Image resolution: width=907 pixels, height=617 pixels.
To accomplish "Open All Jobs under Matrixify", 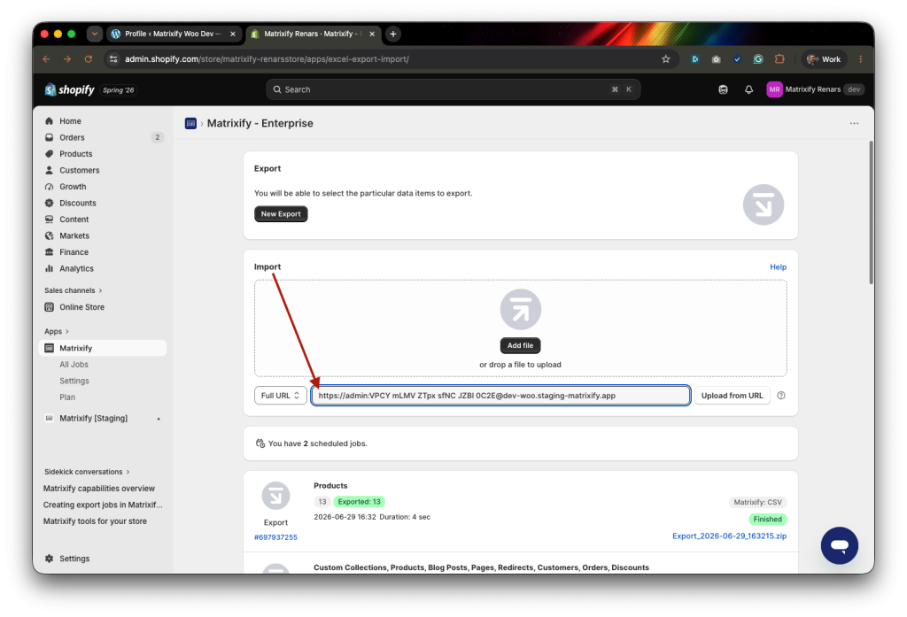I will (x=74, y=365).
